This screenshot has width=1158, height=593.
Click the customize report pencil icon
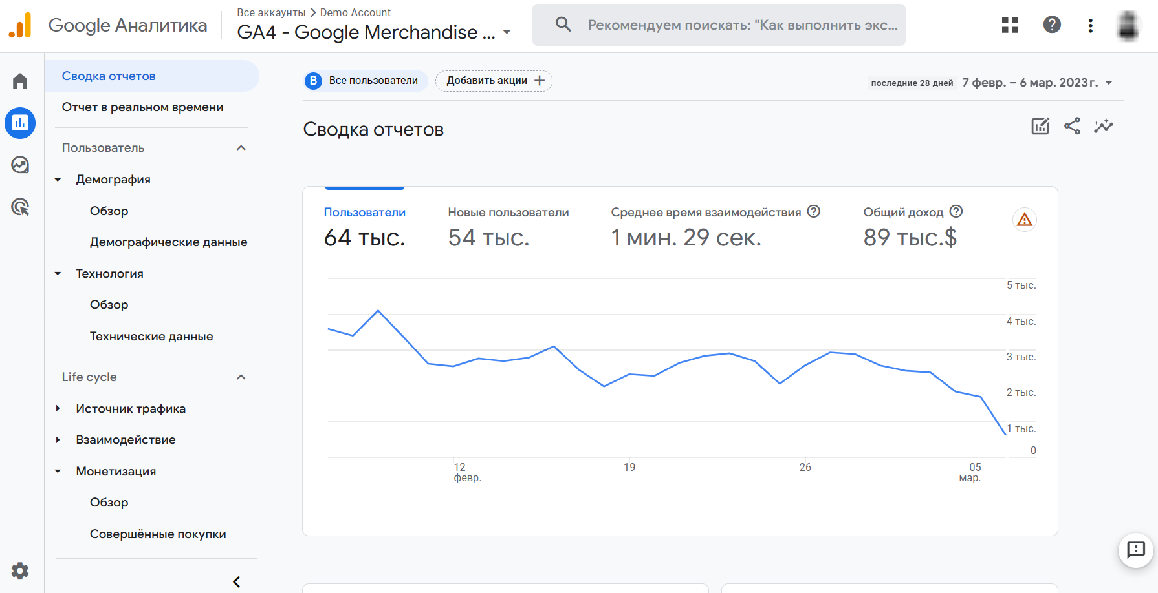pos(1040,126)
